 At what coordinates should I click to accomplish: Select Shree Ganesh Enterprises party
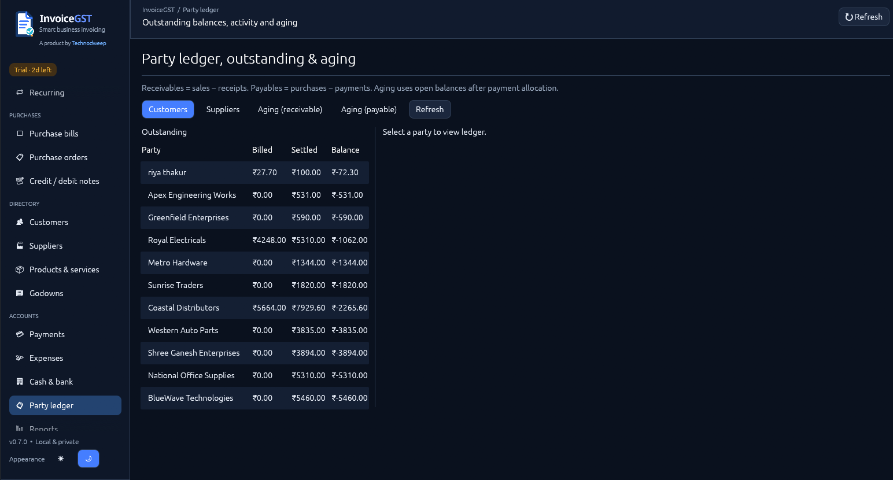(x=254, y=353)
